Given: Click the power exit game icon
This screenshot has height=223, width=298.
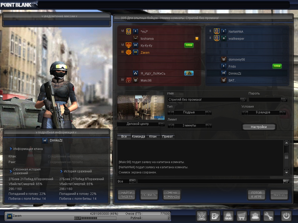Looking at the screenshot, I should [x=286, y=216].
